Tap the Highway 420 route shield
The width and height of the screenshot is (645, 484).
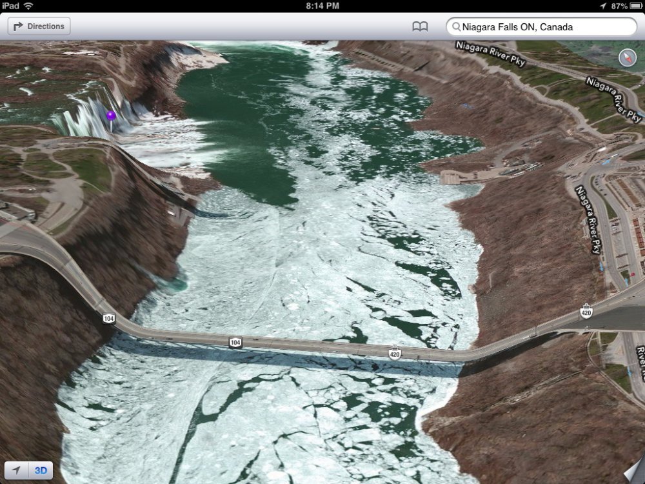(x=395, y=354)
